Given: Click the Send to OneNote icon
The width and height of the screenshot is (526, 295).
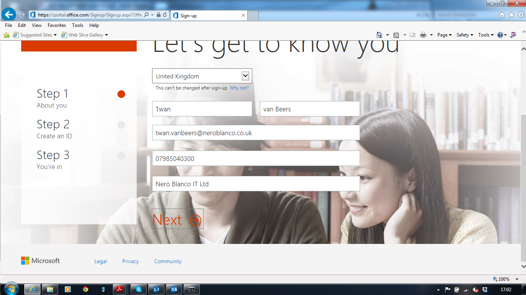Looking at the screenshot, I should 513,35.
